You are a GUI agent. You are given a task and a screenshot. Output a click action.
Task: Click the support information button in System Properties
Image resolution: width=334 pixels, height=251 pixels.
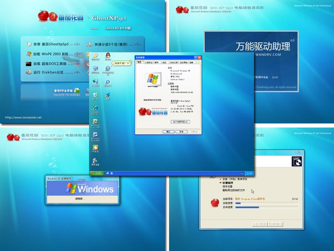point(180,122)
